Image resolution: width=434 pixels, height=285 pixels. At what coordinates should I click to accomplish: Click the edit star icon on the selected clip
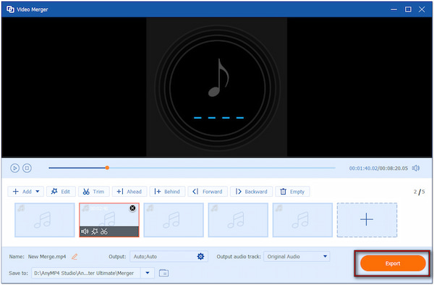click(x=95, y=231)
